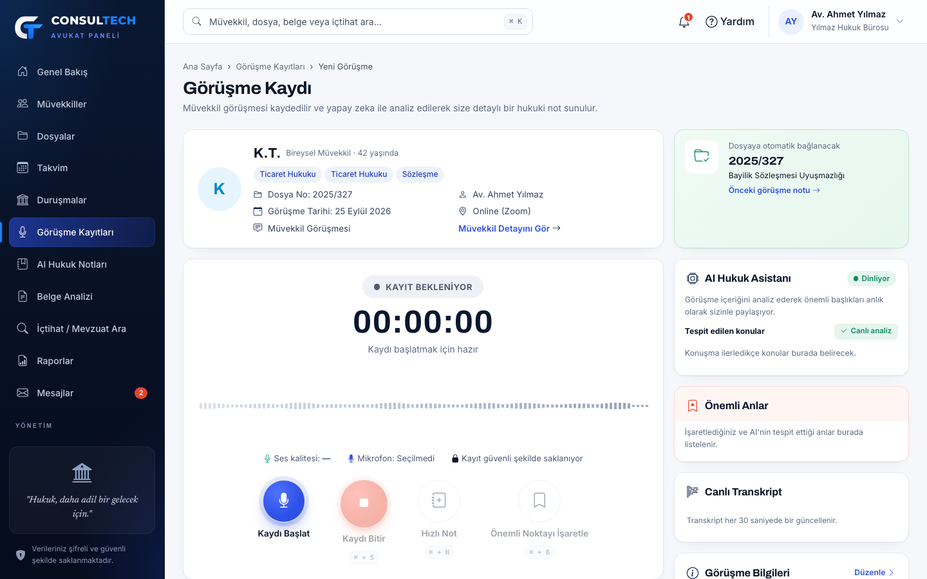Image resolution: width=927 pixels, height=579 pixels.
Task: Click the Belge Analizi document icon
Action: [23, 297]
